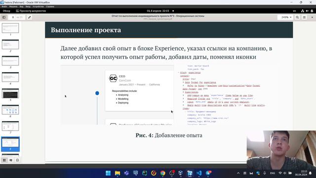Open GNOME network status icon
The width and height of the screenshot is (316, 178).
[303, 11]
